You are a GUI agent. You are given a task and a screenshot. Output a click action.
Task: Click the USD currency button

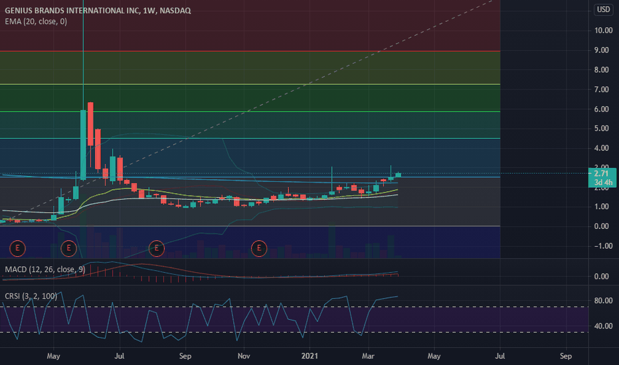[x=604, y=9]
